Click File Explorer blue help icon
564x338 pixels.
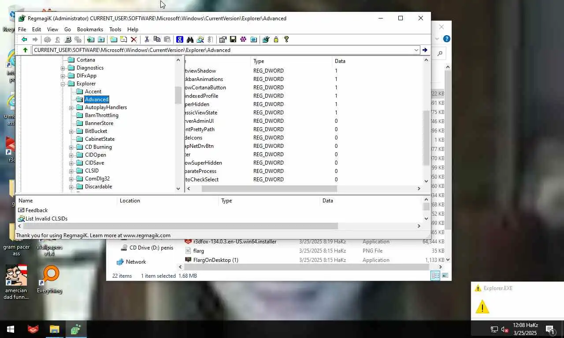click(x=446, y=39)
